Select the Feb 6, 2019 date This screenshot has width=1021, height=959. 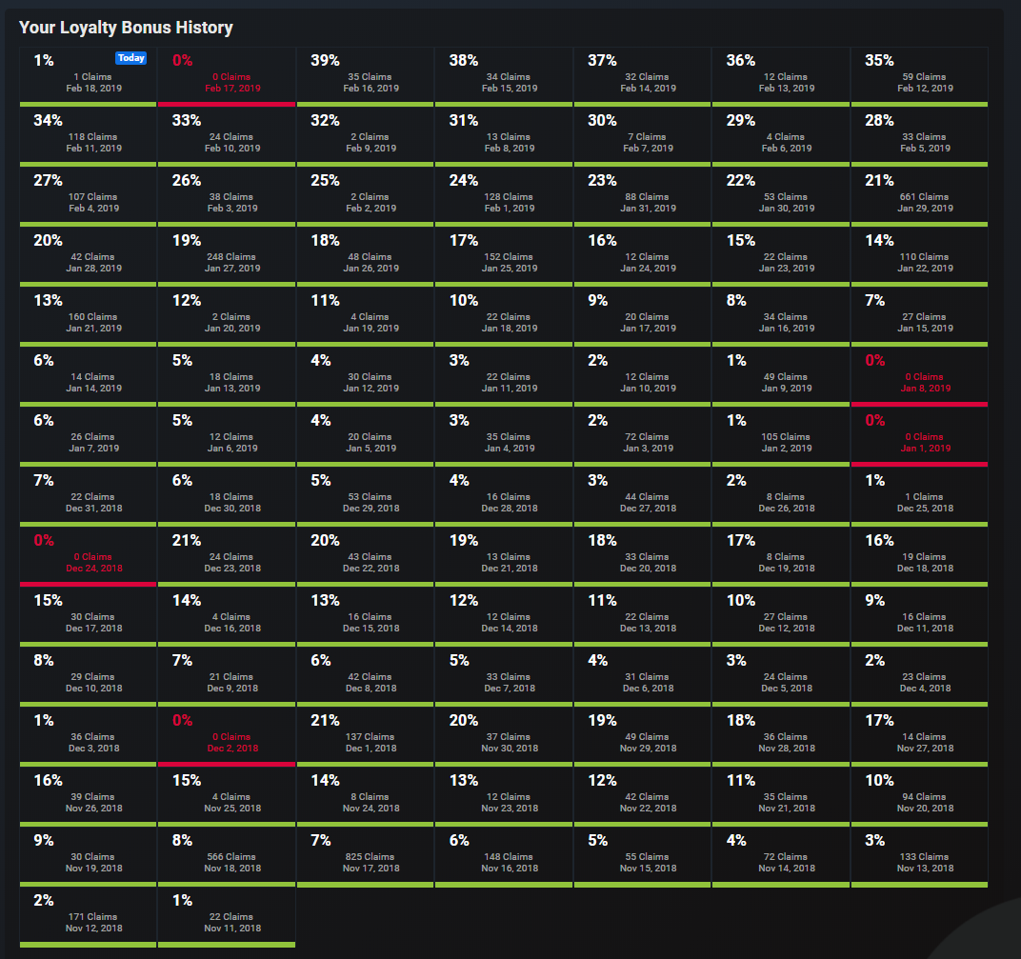(x=787, y=149)
